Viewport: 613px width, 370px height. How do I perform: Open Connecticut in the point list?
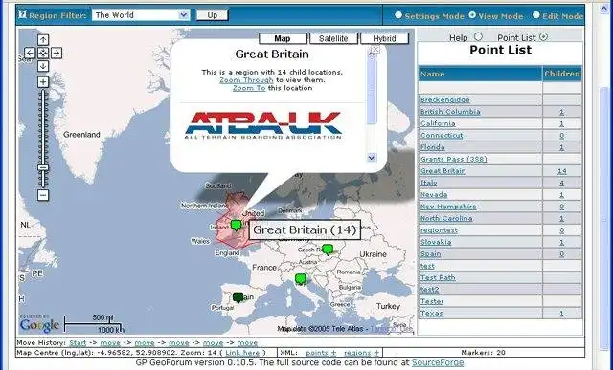point(442,136)
